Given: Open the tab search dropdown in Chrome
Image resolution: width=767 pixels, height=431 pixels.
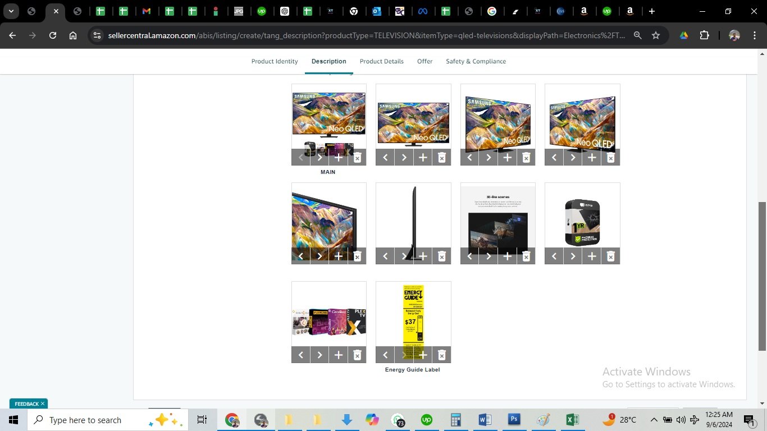Looking at the screenshot, I should point(11,11).
